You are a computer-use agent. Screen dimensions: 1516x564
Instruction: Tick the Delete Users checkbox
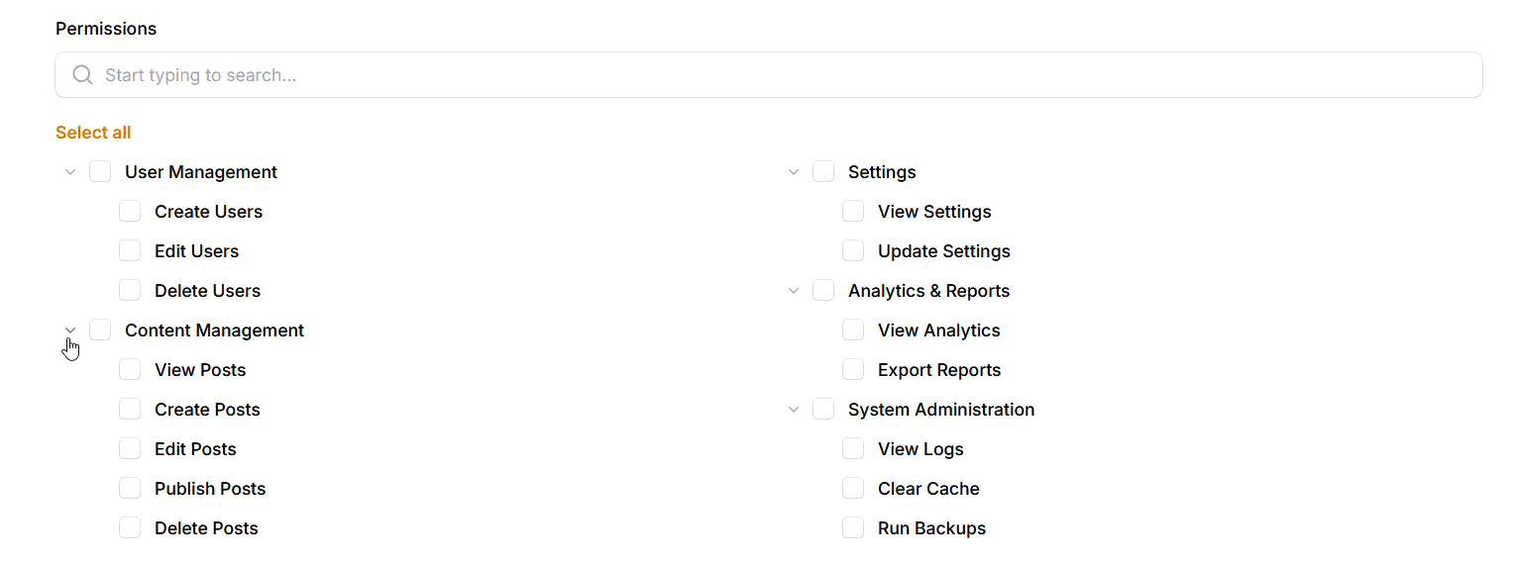[130, 291]
